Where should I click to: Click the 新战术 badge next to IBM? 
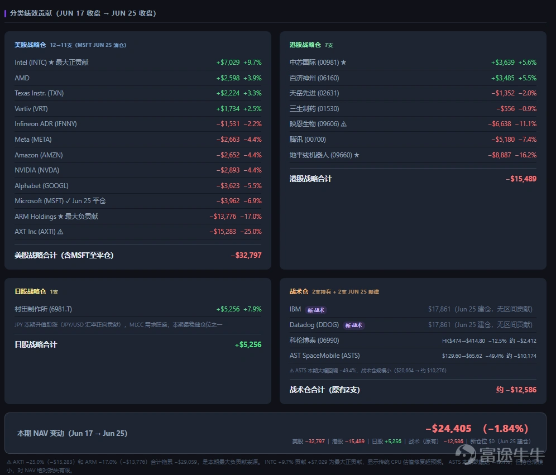point(315,310)
